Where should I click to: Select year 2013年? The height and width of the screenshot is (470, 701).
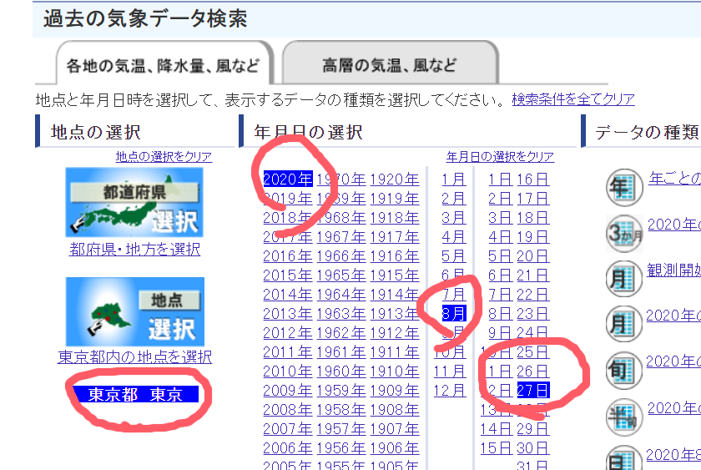point(288,314)
